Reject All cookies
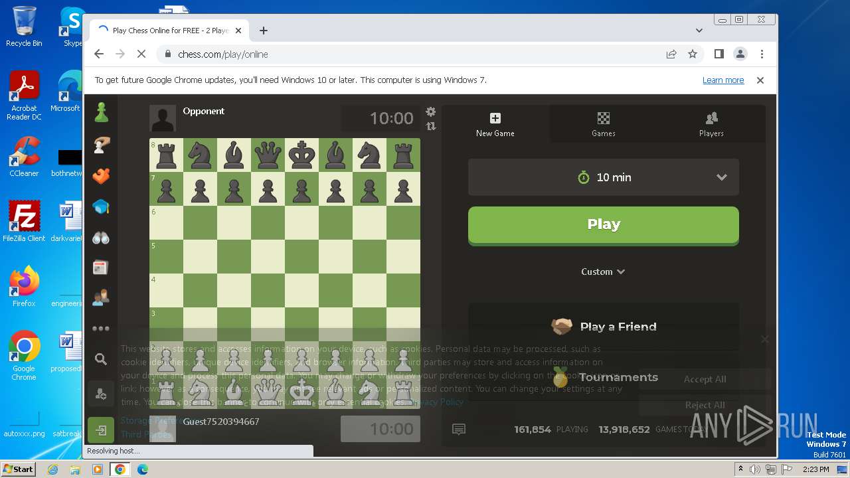This screenshot has width=850, height=478. pyautogui.click(x=705, y=405)
